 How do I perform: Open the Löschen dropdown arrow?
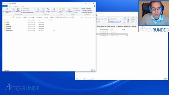pyautogui.click(x=48, y=13)
